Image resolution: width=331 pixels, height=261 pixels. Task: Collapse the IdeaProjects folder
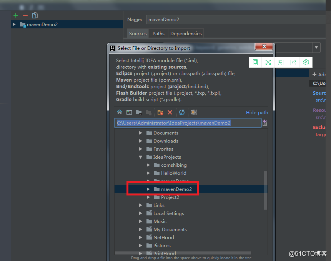[141, 157]
